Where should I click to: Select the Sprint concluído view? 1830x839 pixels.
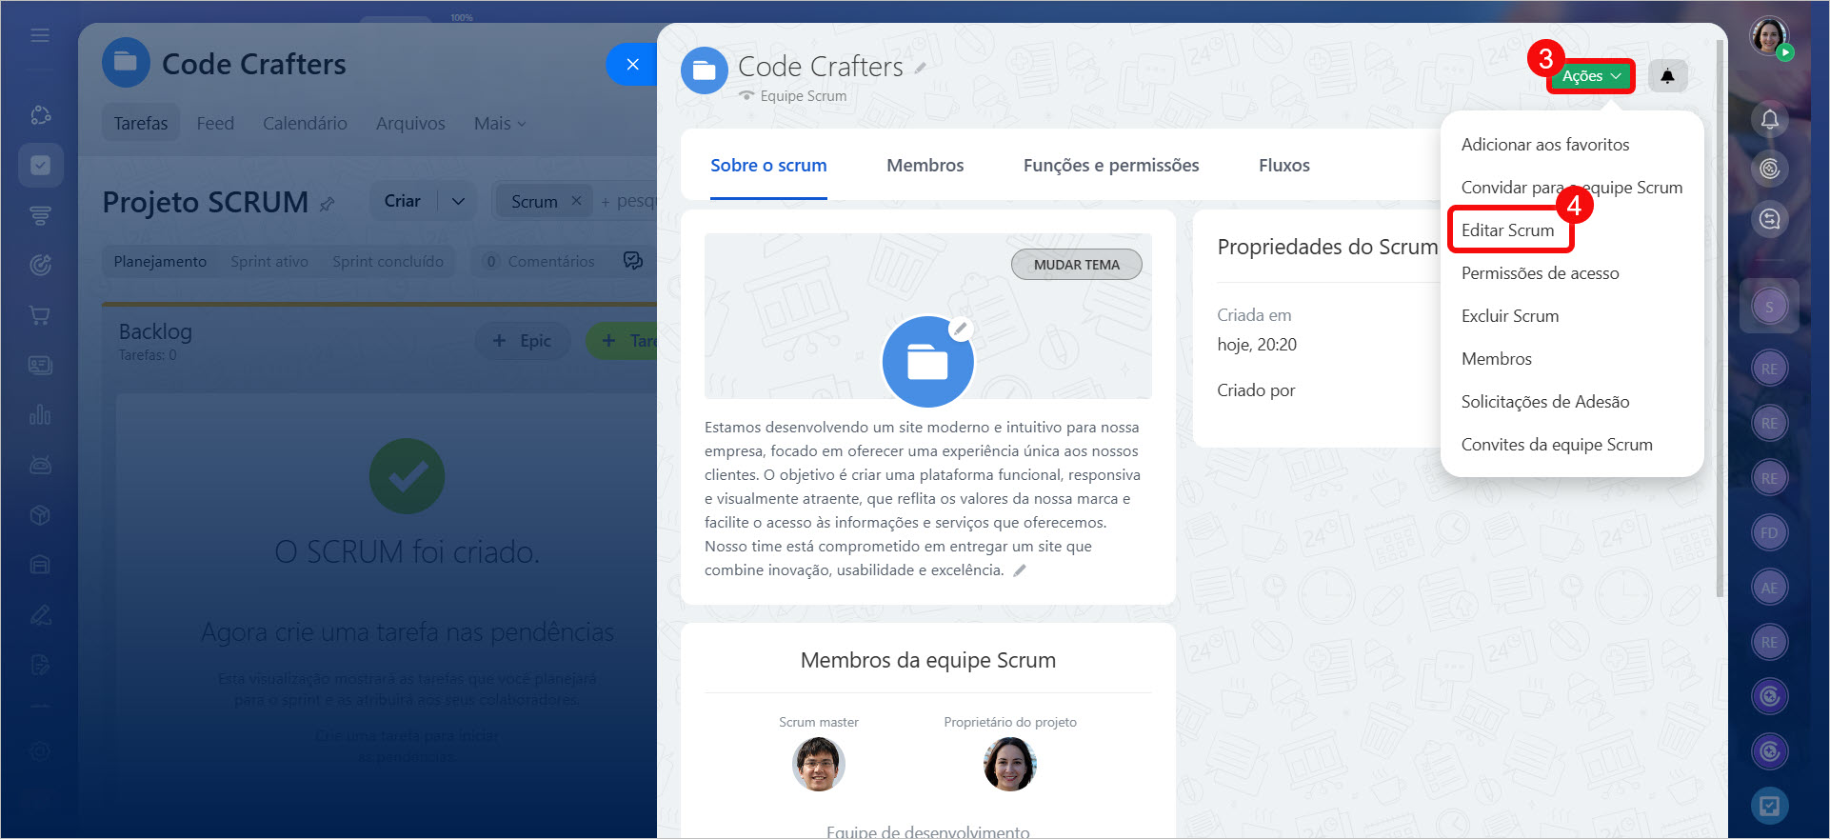388,261
